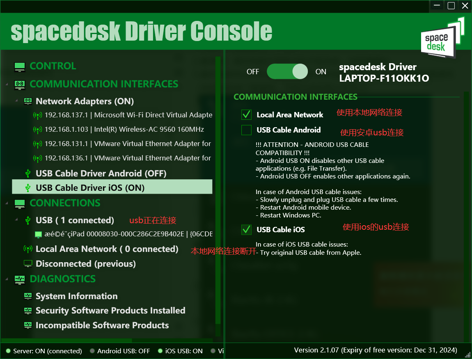Screen dimensions: 472x359
Task: Open Incompatible Software Products
Action: tap(102, 325)
